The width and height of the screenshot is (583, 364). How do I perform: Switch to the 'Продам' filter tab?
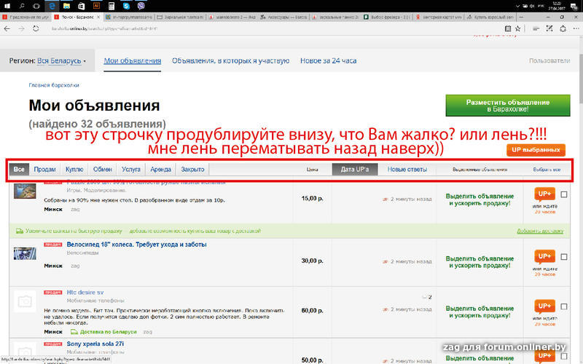[x=44, y=170]
